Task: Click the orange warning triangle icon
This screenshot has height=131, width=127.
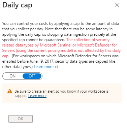Action: (x=10, y=91)
